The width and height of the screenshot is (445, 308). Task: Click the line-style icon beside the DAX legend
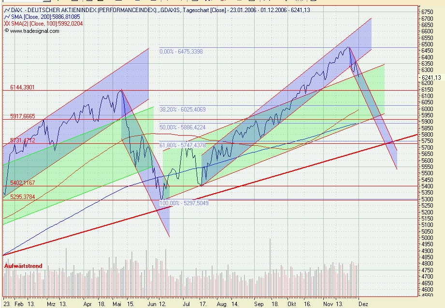pyautogui.click(x=7, y=10)
